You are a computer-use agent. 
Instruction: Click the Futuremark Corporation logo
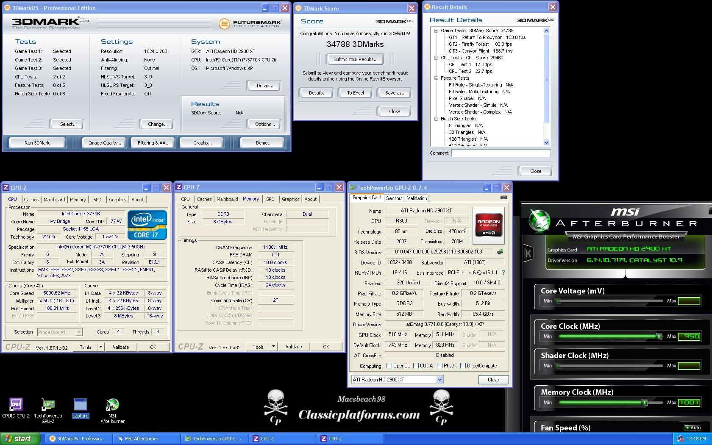pos(250,24)
